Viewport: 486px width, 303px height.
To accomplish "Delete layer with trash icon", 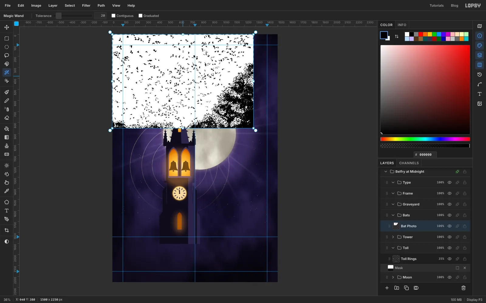I will (464, 288).
